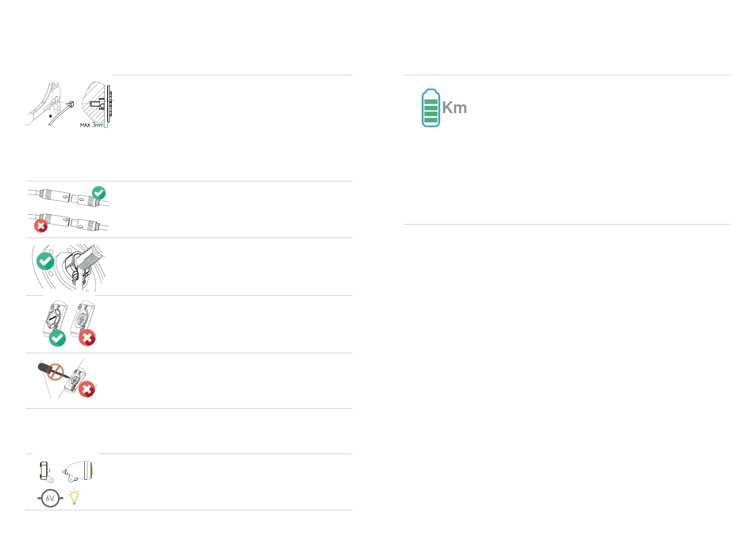This screenshot has width=756, height=536.
Task: Click the correctly aligned connector arrows drawing
Action: click(x=68, y=198)
